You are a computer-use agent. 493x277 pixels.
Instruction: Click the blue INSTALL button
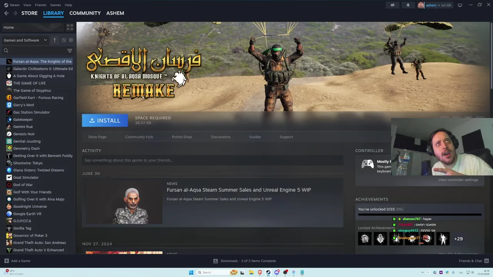click(x=105, y=120)
